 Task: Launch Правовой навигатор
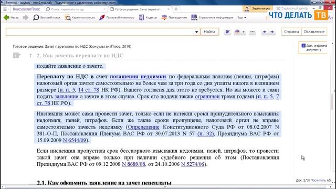pyautogui.click(x=117, y=17)
